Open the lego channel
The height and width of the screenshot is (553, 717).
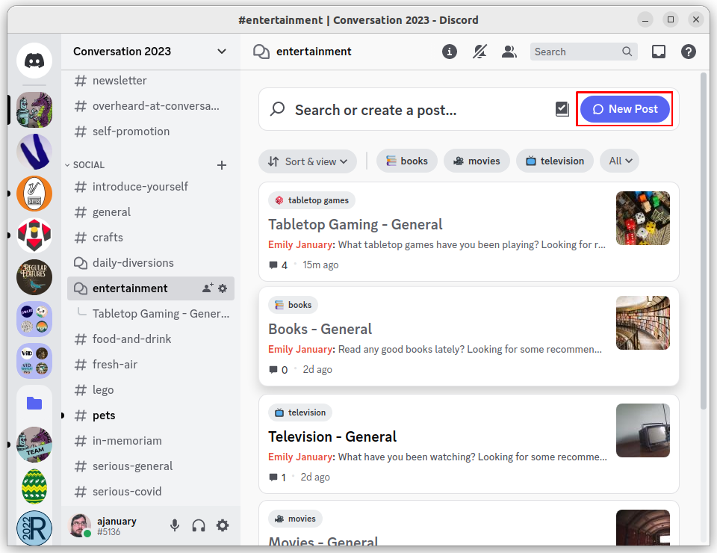pos(150,390)
